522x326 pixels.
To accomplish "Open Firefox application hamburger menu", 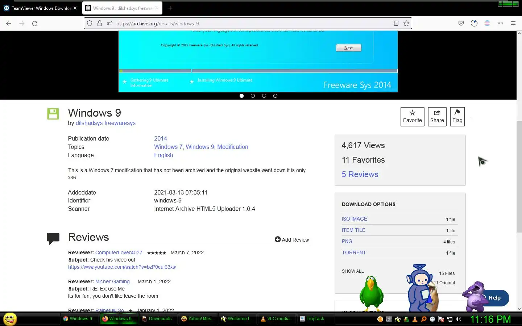I will point(513,23).
